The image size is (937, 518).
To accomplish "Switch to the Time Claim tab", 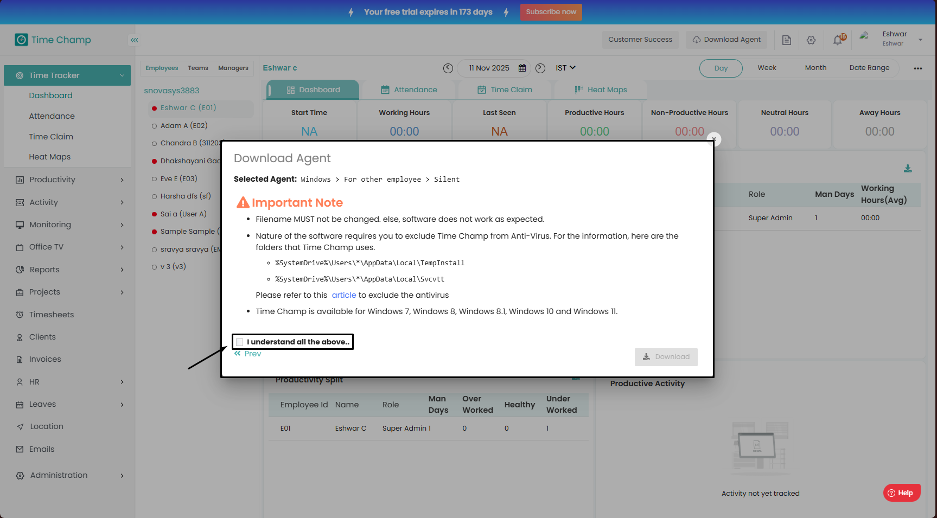I will click(505, 90).
